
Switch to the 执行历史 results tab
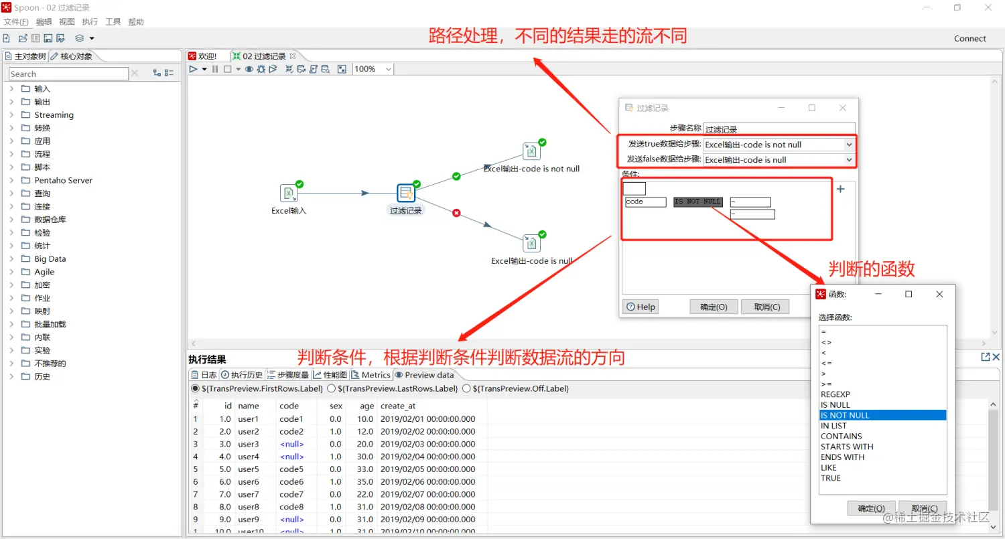tap(242, 375)
